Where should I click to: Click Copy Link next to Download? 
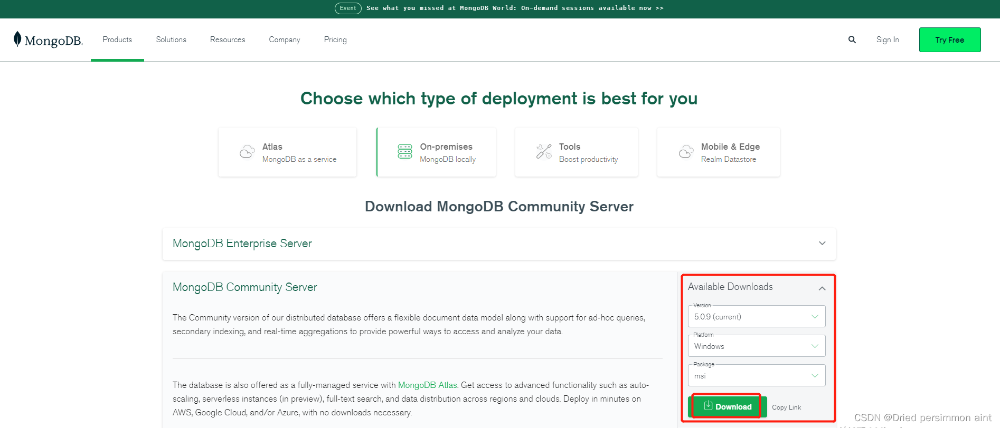click(x=786, y=407)
